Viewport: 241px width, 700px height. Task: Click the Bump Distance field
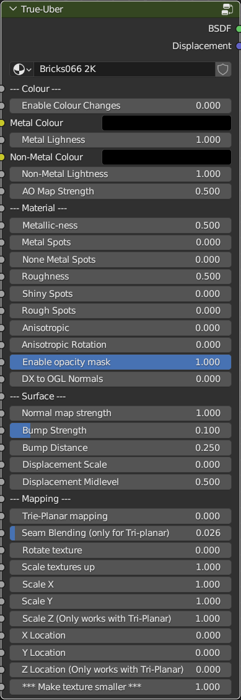(x=120, y=447)
